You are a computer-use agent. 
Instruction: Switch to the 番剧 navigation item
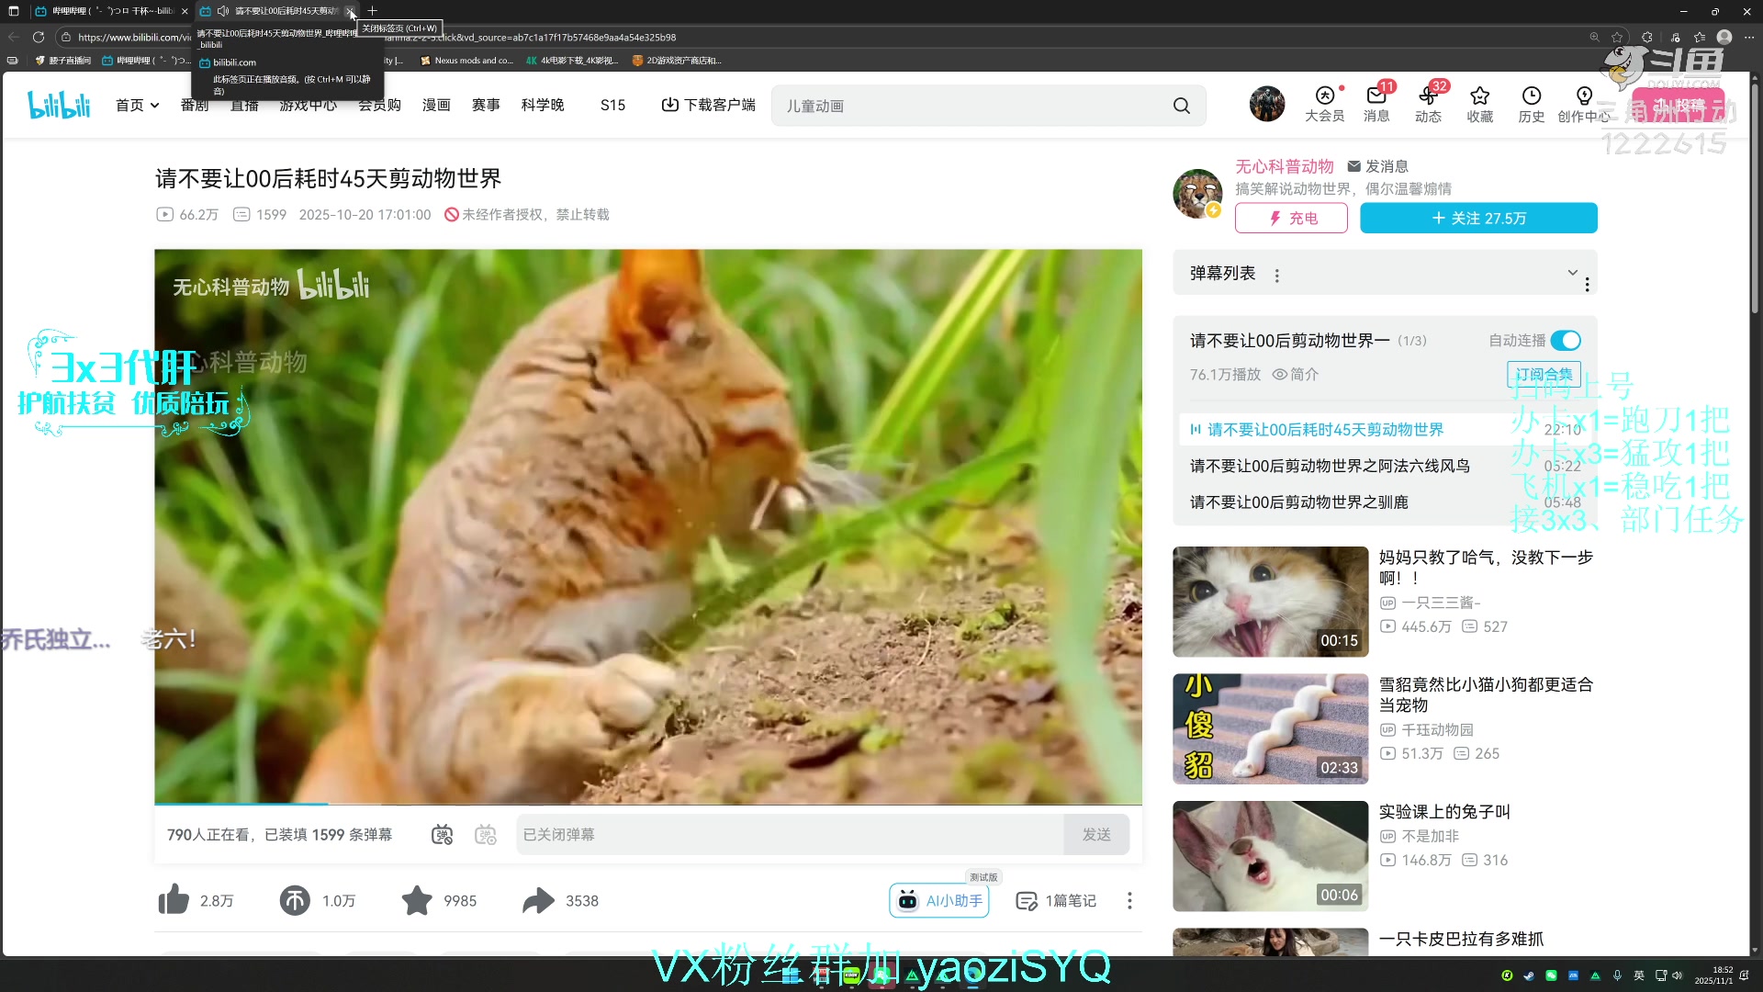[194, 105]
